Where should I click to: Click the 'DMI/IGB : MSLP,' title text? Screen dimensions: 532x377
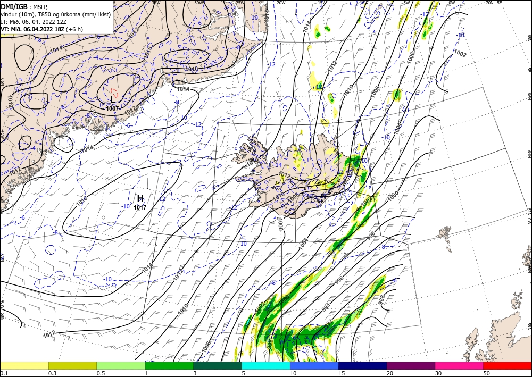[24, 6]
